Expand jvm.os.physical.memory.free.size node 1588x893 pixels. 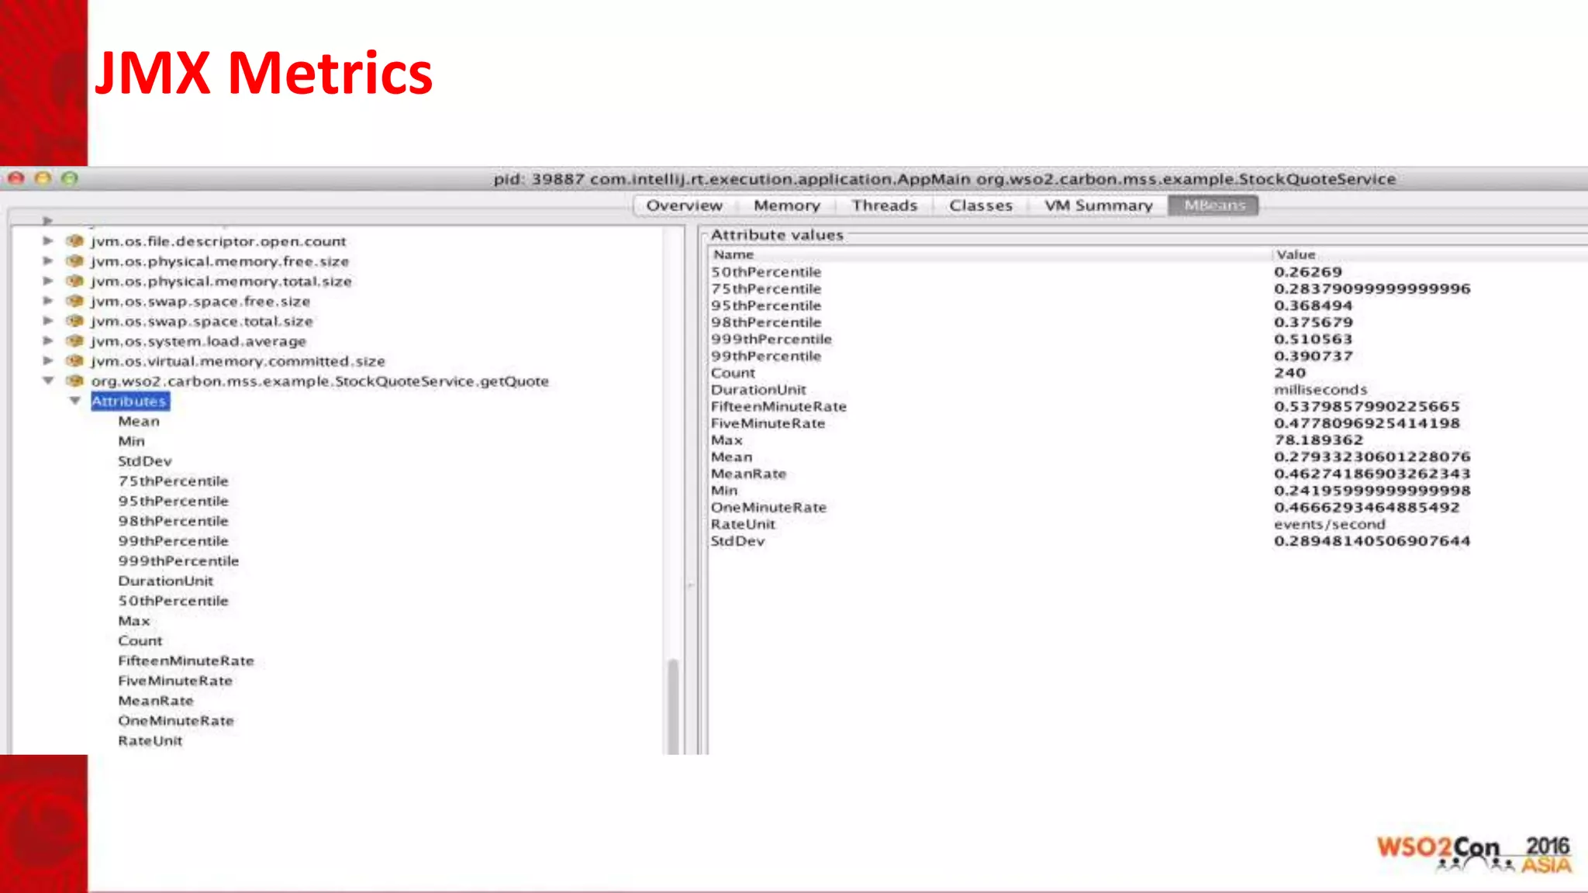click(48, 261)
